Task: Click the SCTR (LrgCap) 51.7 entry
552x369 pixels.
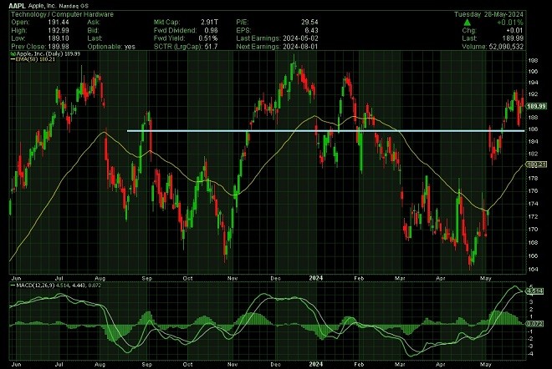Action: 186,47
